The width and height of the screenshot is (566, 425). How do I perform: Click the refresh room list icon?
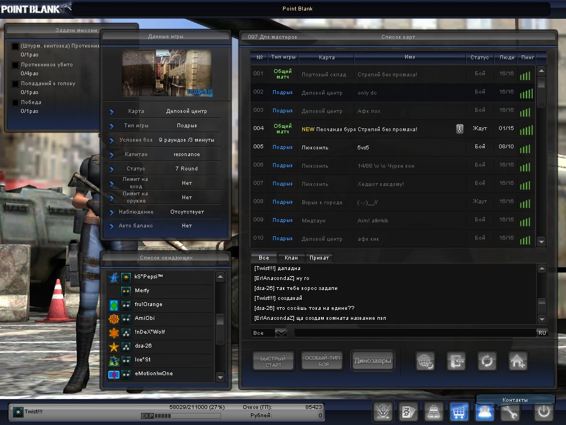pos(487,361)
